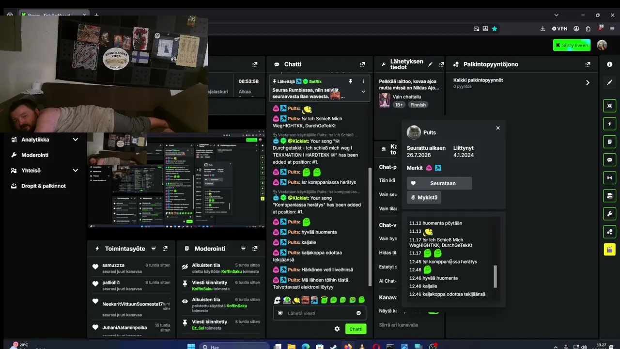
Task: Toggle the stream preview panel icon in sidebar
Action: (x=609, y=106)
